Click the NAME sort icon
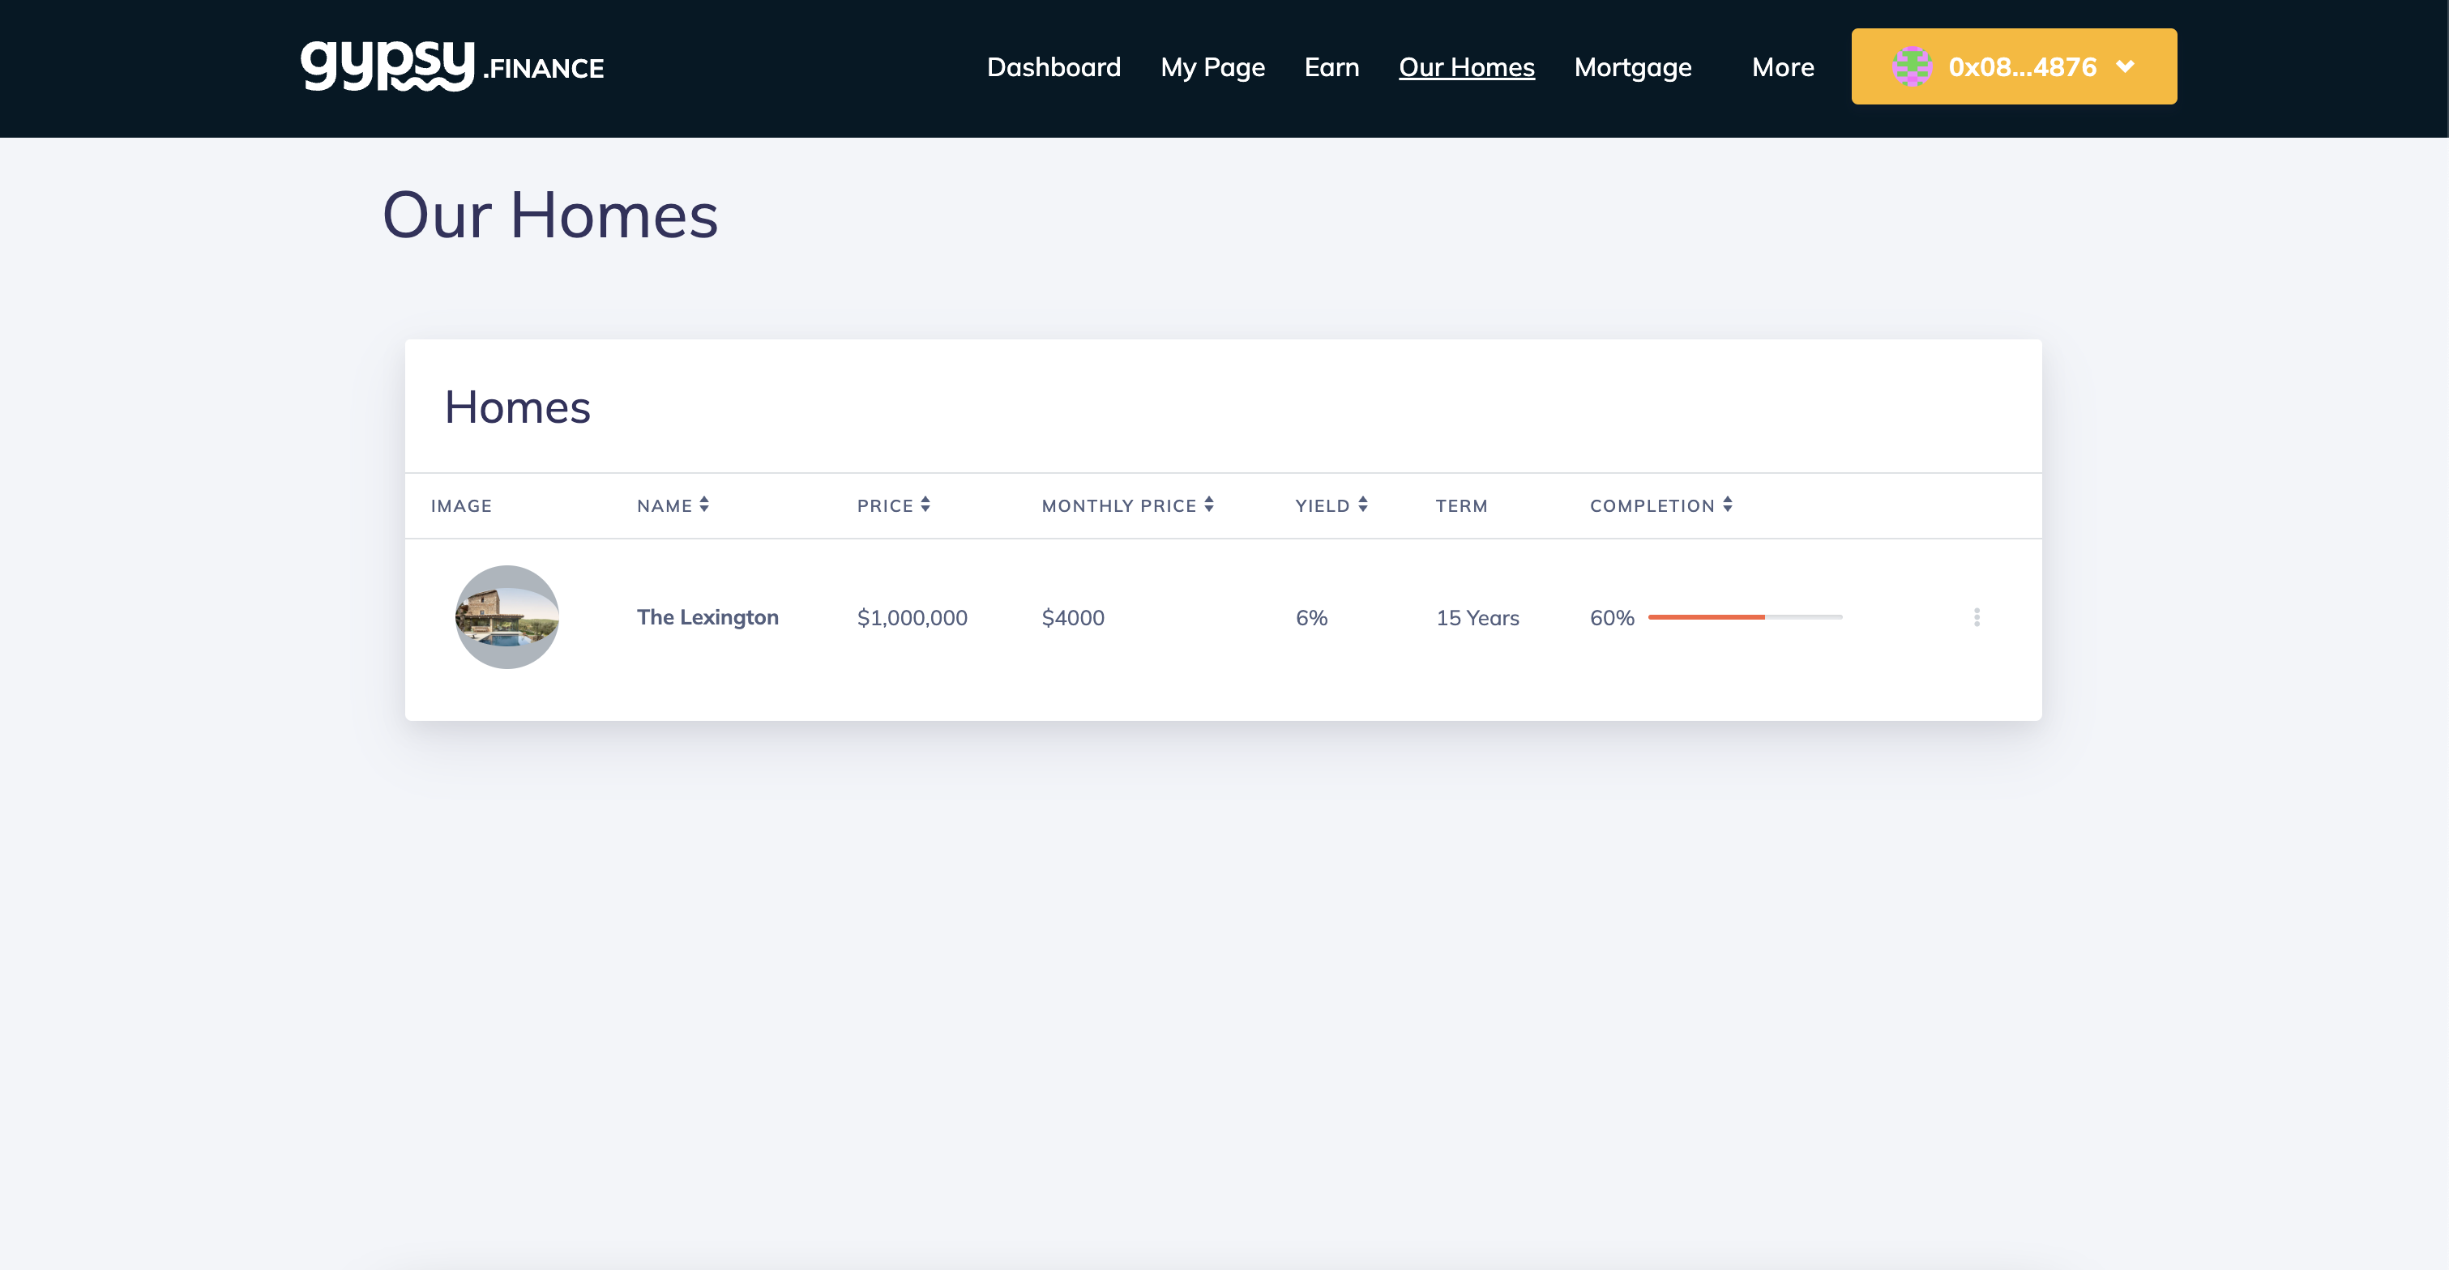The height and width of the screenshot is (1270, 2449). (x=704, y=505)
